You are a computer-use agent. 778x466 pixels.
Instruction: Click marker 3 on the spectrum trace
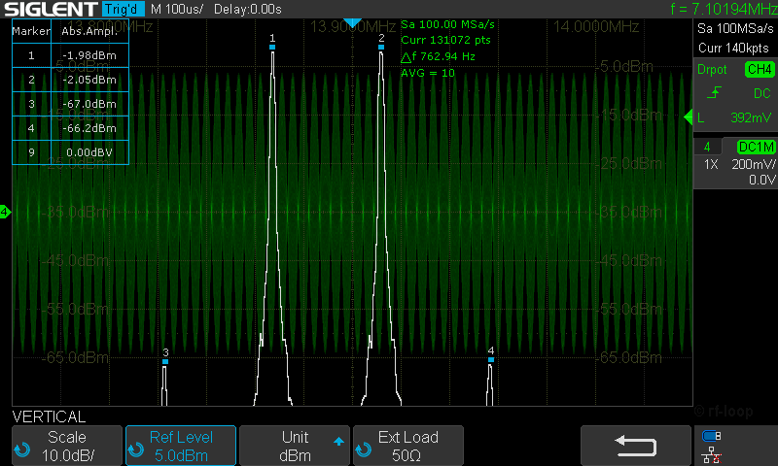pos(165,361)
